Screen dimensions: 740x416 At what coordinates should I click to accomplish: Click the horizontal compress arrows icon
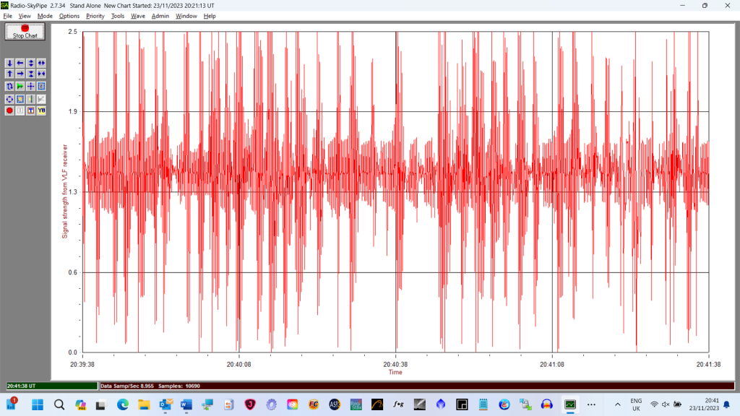pyautogui.click(x=41, y=74)
